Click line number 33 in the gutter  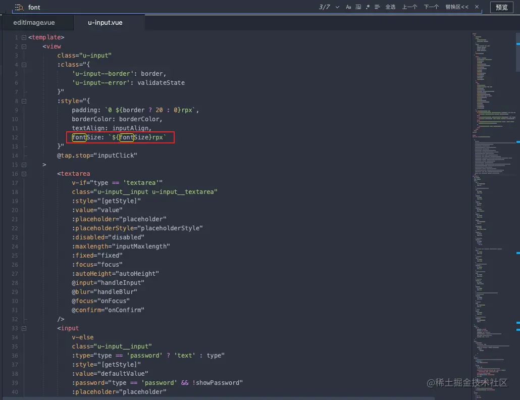[15, 328]
